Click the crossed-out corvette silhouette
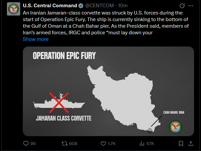 pos(60,103)
